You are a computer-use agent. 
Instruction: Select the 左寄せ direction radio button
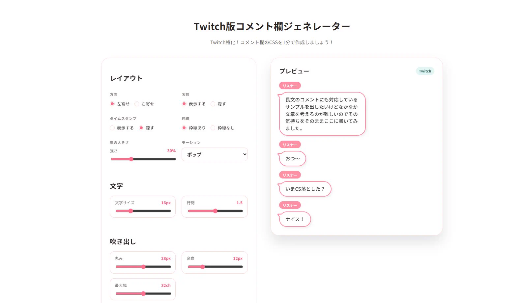[112, 104]
